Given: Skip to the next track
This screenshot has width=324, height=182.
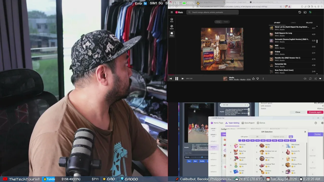Looking at the screenshot, I should (x=183, y=79).
